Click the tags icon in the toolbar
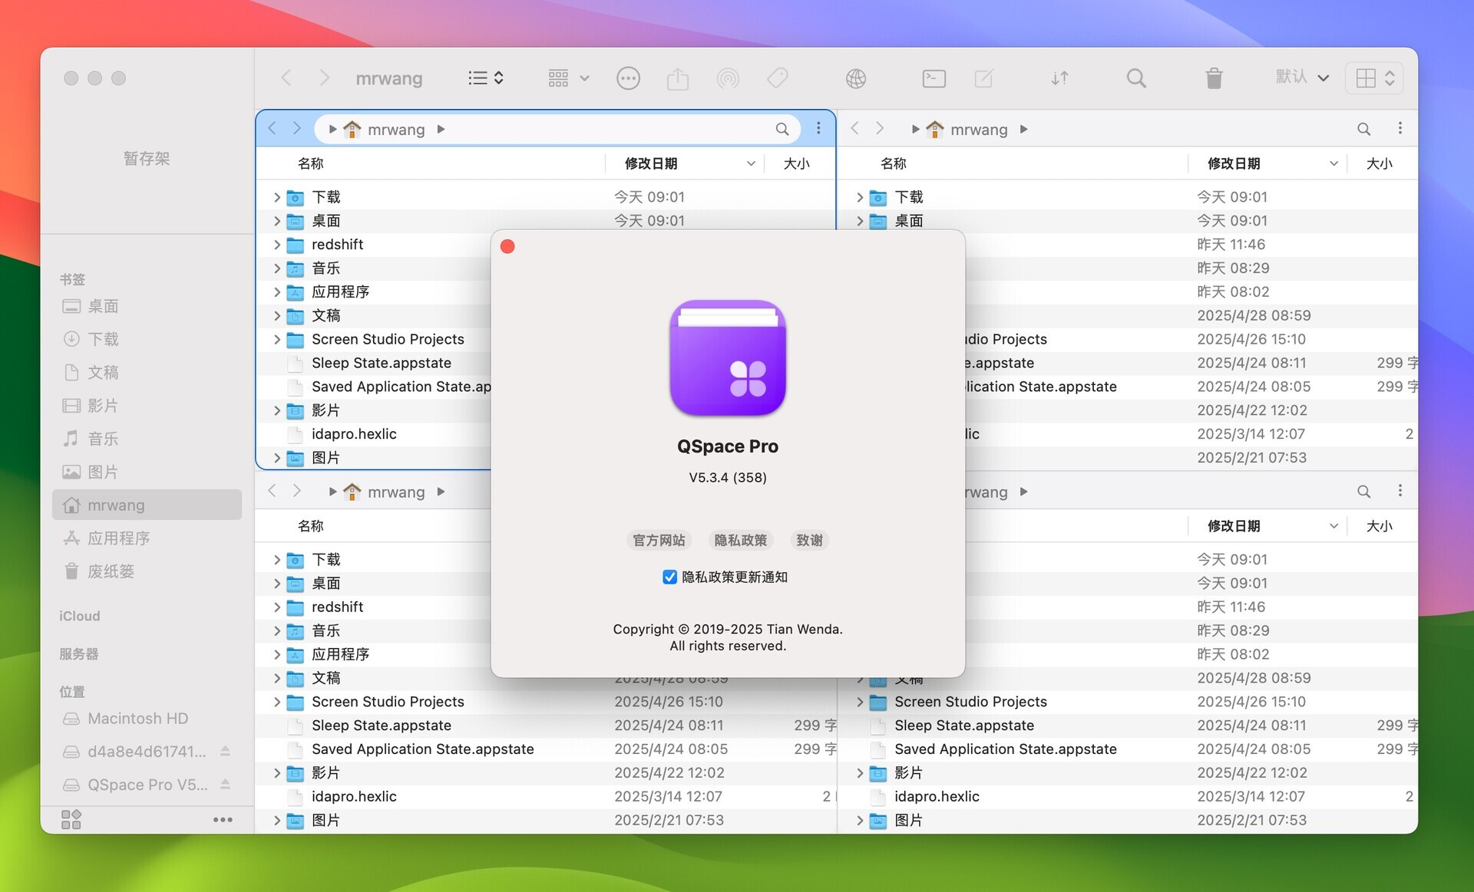This screenshot has width=1474, height=892. point(777,77)
